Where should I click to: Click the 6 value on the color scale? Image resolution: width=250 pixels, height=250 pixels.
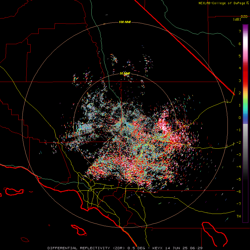click(240, 44)
